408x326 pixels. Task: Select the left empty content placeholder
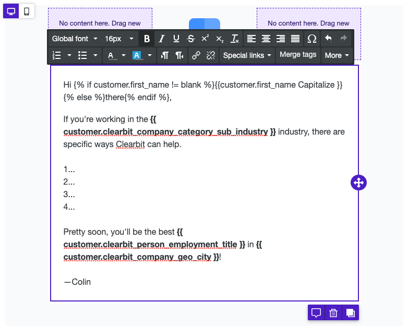click(100, 19)
